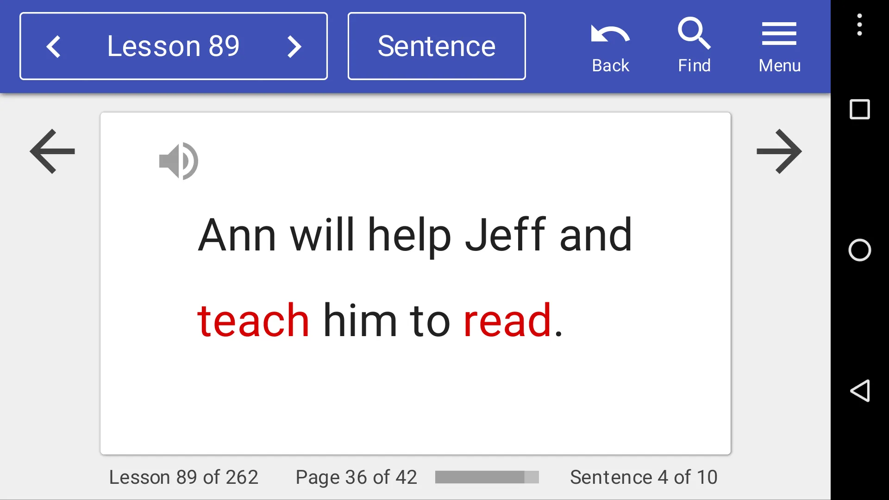This screenshot has width=889, height=500.
Task: Tap the progress bar indicator
Action: click(x=488, y=476)
